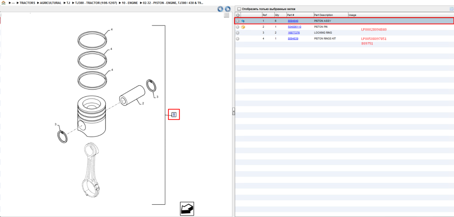Open the 10 - ENGINE breadcrumb item
454x217 pixels.
130,3
